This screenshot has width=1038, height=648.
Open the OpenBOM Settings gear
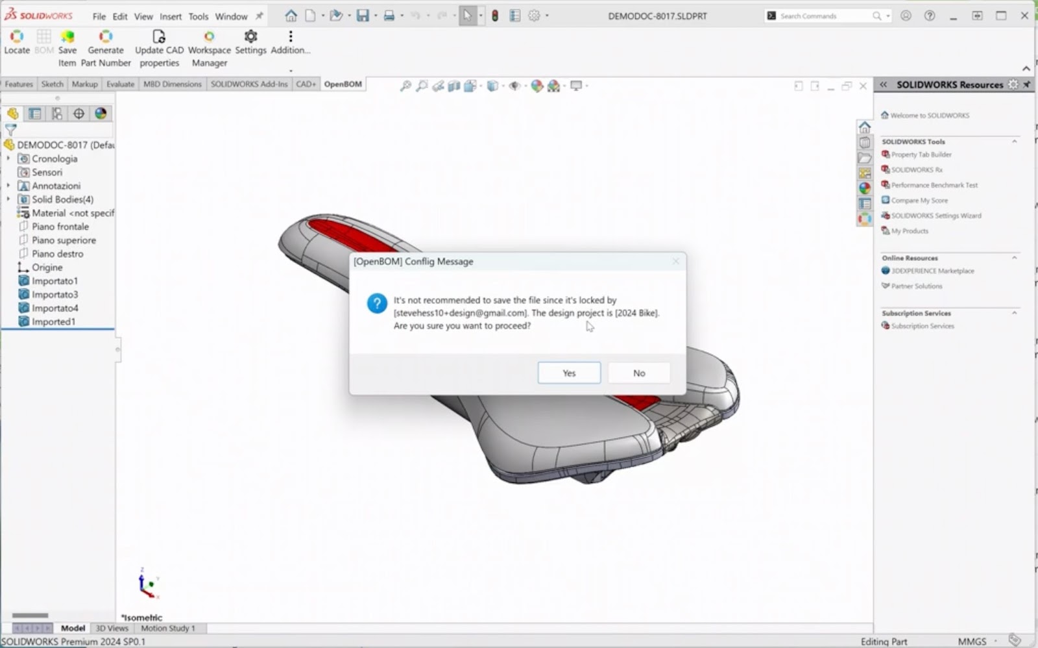click(x=250, y=36)
